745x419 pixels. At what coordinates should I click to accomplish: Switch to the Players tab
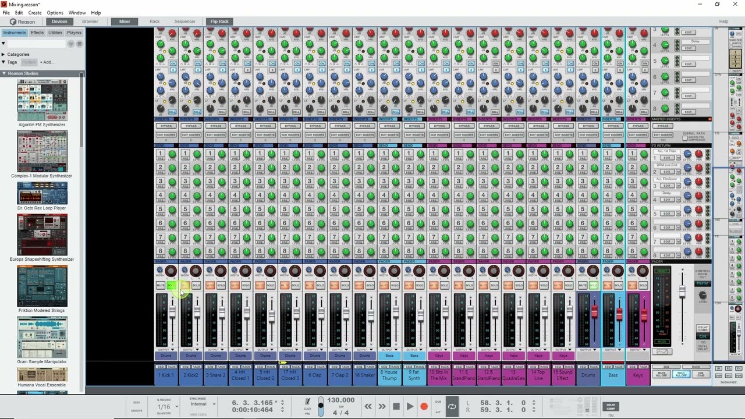[x=74, y=33]
